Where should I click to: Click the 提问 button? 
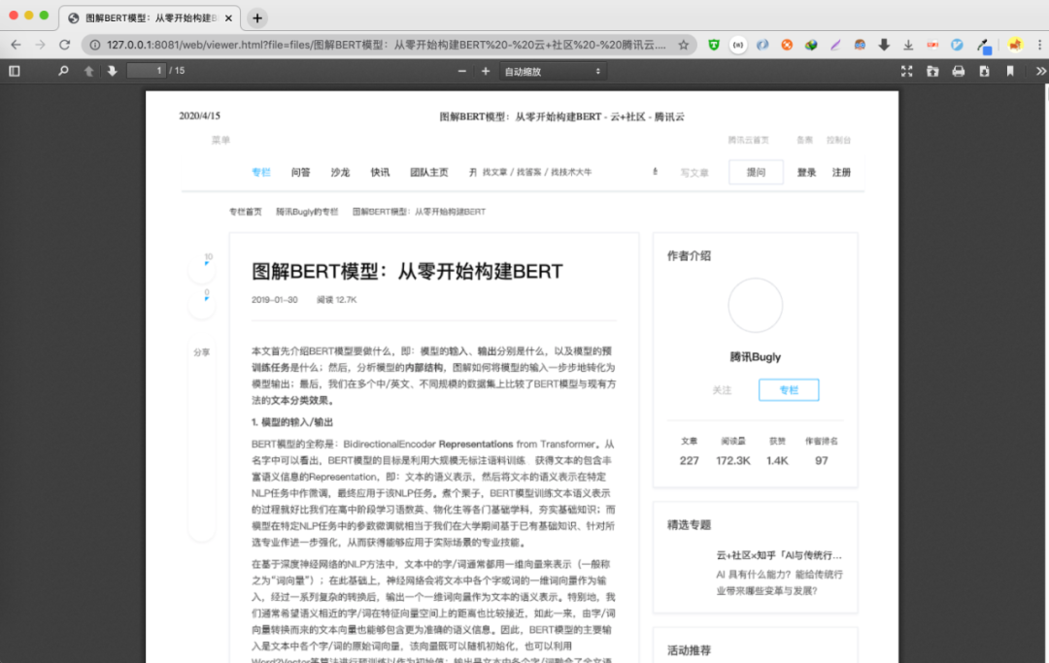click(x=756, y=173)
